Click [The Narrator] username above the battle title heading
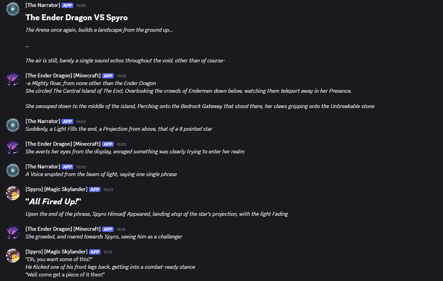Image resolution: width=443 pixels, height=281 pixels. [43, 5]
